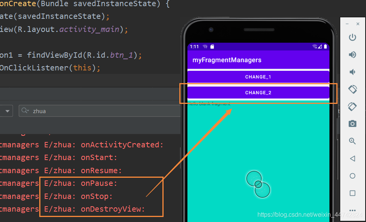Click the phone status bar SD card icon
Screen dimensions: 366x222
tap(212, 47)
